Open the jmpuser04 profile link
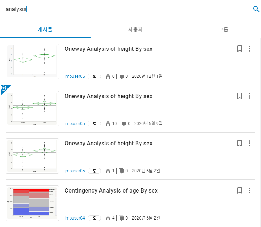Screen dimensions: 261x227 pos(75,218)
